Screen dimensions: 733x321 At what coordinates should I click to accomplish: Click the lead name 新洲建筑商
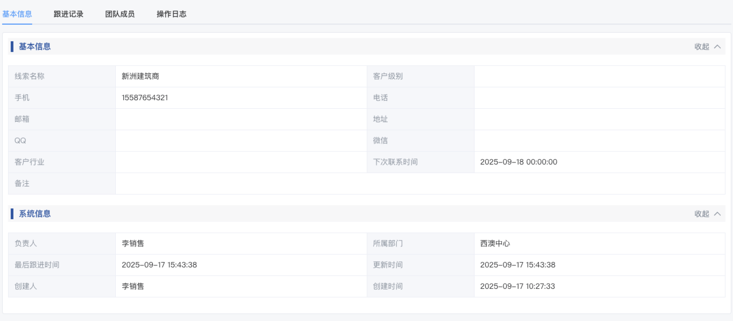coord(140,76)
